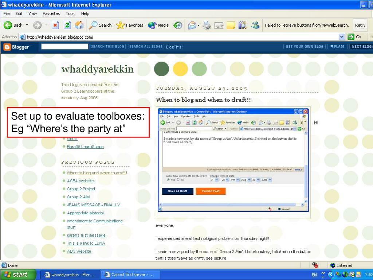Click the EN language indicator
The width and height of the screenshot is (373, 280).
point(314,275)
